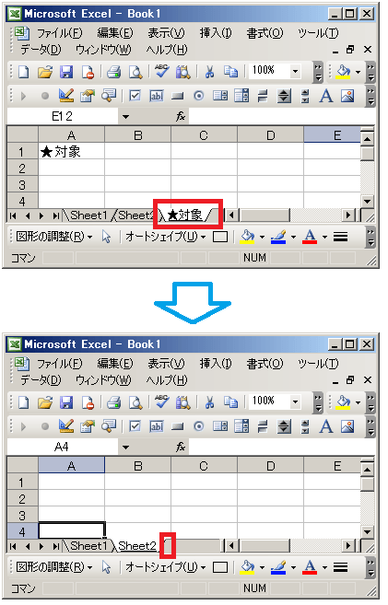Select the ★対象 sheet tab
388x605 pixels.
185,215
